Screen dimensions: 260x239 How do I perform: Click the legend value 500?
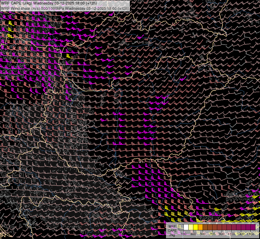[x=203, y=234]
